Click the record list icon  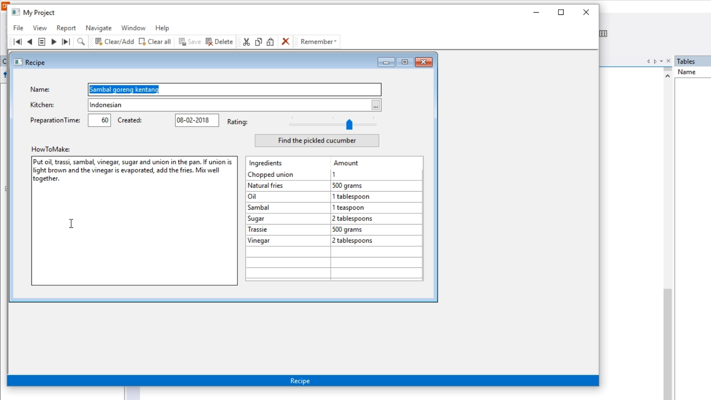point(42,42)
